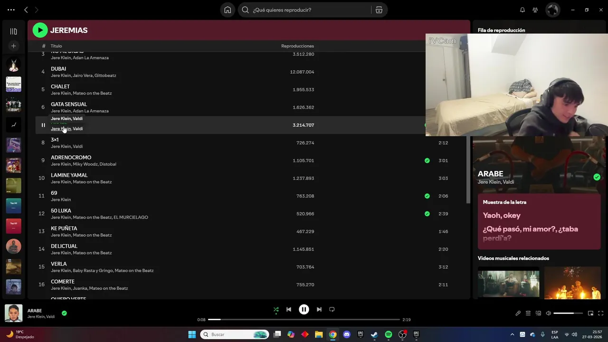Screen dimensions: 608x342
Task: Open the first library playlist thumbnail in sidebar
Action: [x=13, y=65]
